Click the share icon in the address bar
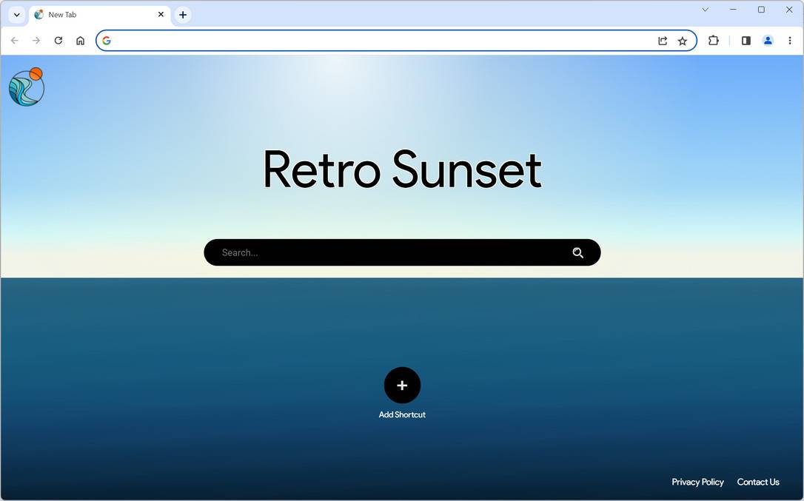 [663, 41]
